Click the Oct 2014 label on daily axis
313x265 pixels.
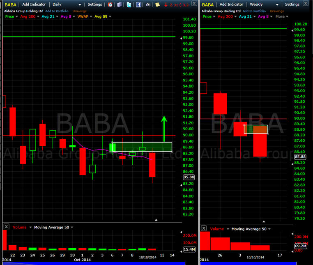pyautogui.click(x=82, y=260)
